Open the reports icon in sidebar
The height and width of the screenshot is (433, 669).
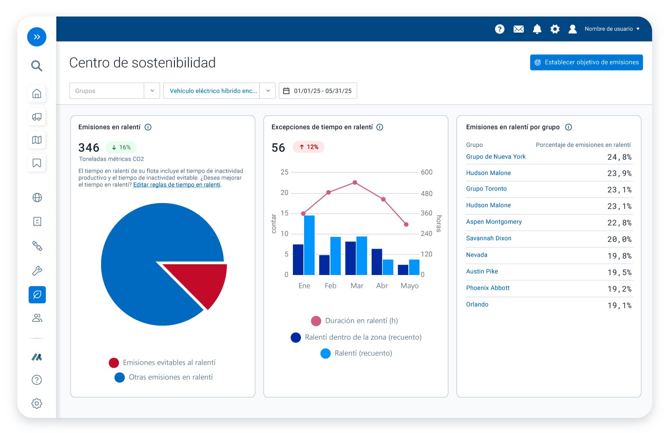click(37, 222)
